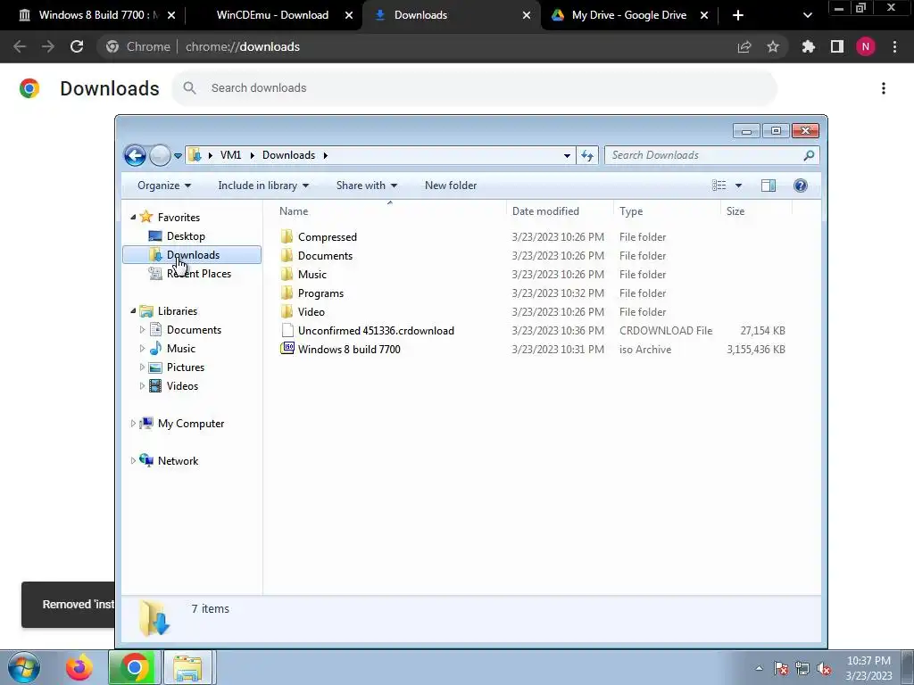Open the Chrome main three-dot menu
Image resolution: width=914 pixels, height=685 pixels.
894,46
